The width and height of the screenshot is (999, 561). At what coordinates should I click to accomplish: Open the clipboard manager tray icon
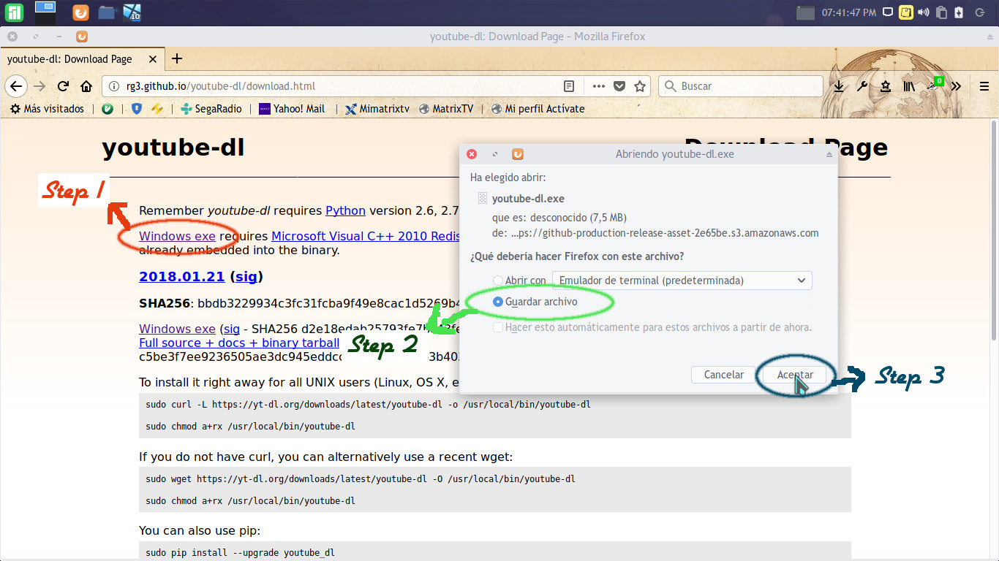click(x=942, y=12)
